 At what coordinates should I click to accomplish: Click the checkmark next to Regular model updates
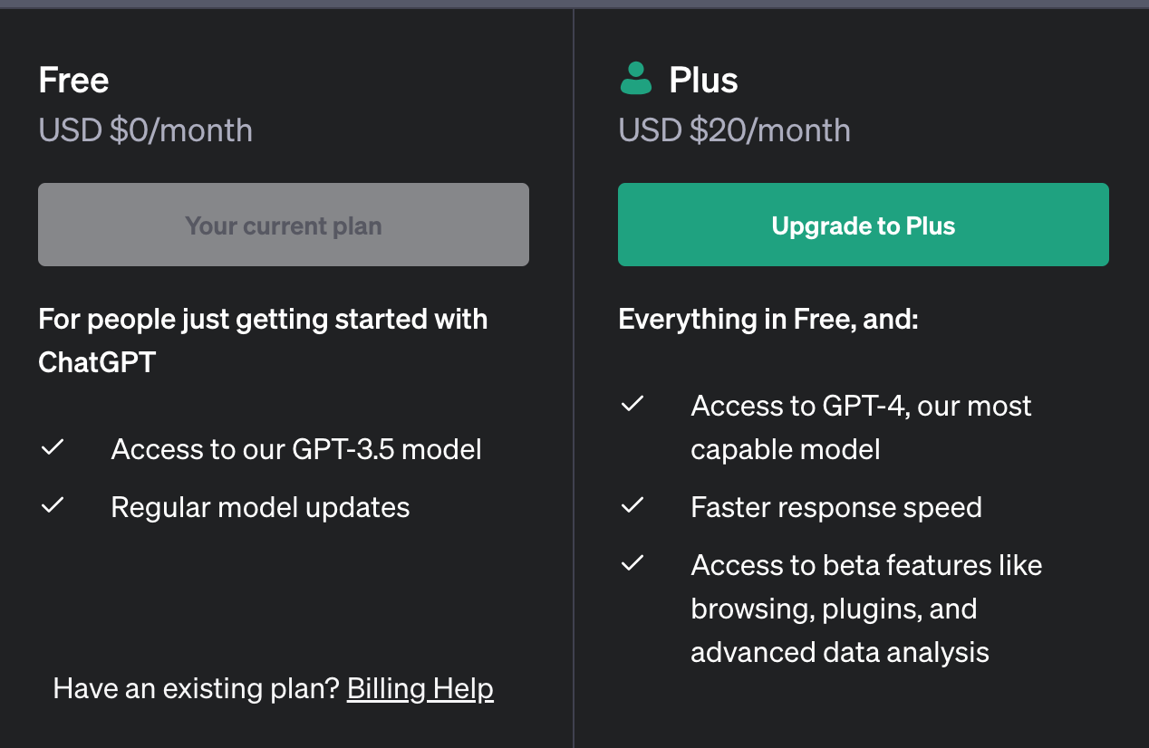click(53, 505)
